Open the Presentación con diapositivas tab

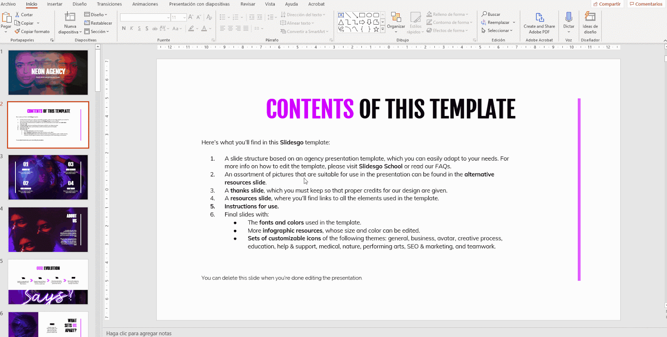(x=199, y=4)
